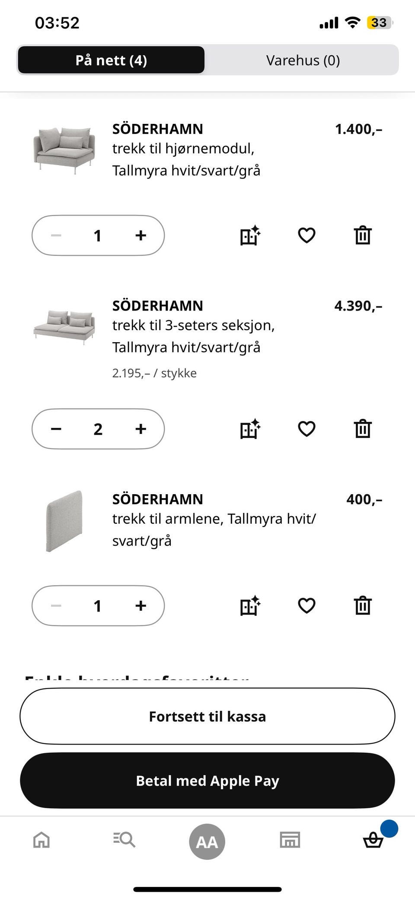Open the AA profile avatar
The height and width of the screenshot is (900, 415).
pos(207,842)
